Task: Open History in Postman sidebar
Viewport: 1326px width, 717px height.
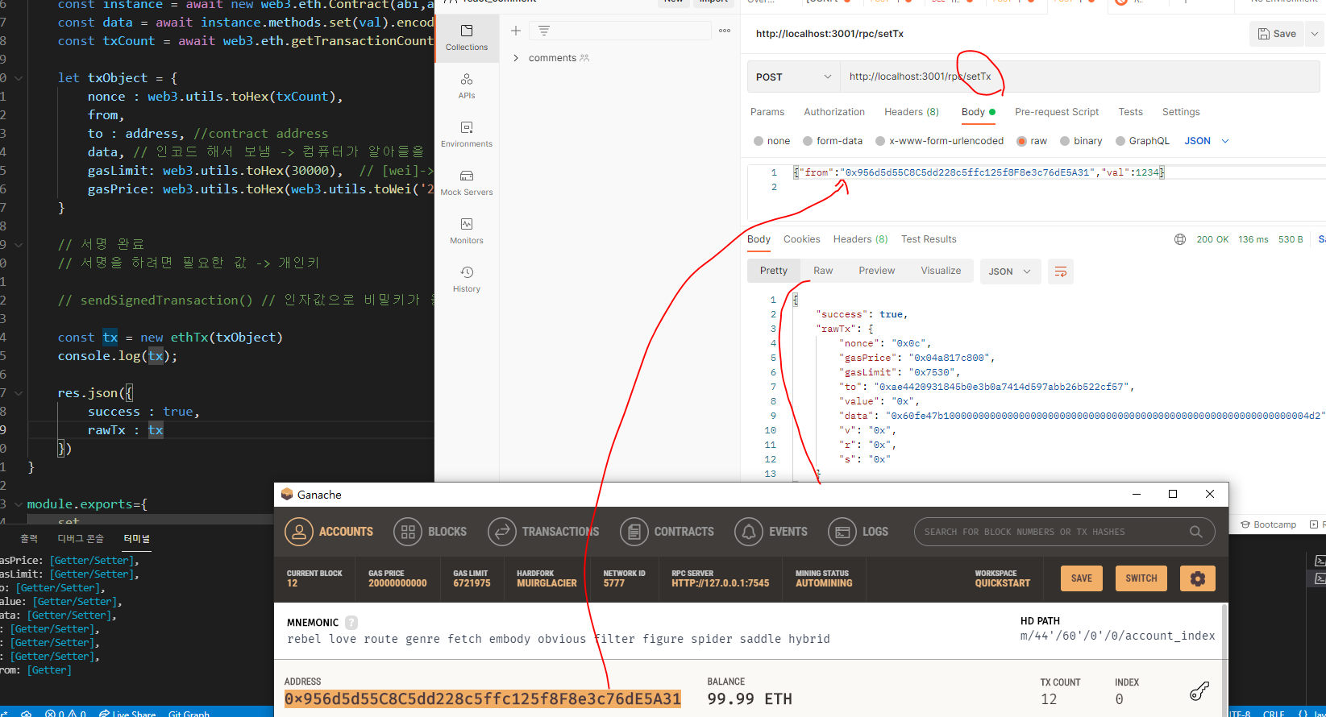Action: pos(467,280)
